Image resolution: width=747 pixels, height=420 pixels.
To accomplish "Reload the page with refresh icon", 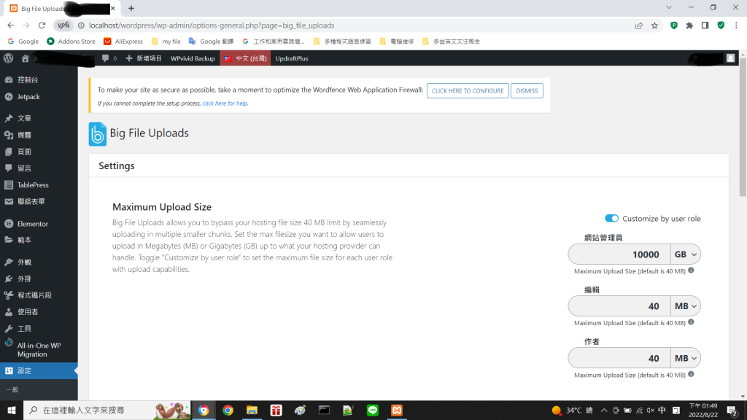I will (x=42, y=26).
